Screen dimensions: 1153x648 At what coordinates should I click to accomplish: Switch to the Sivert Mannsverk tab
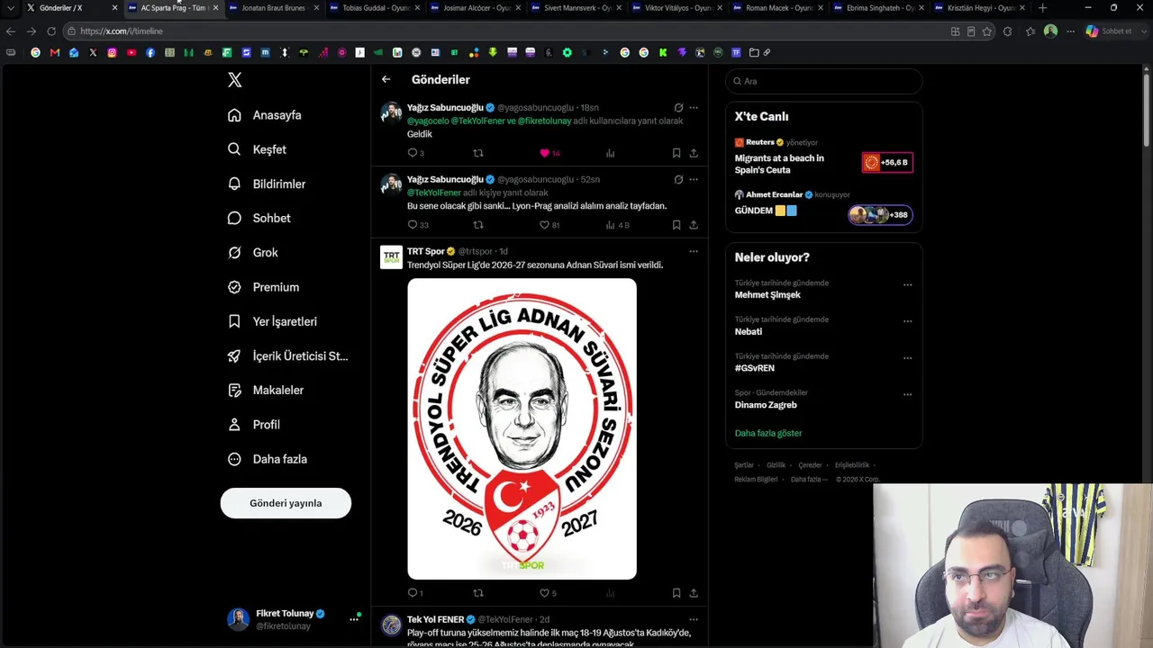575,8
